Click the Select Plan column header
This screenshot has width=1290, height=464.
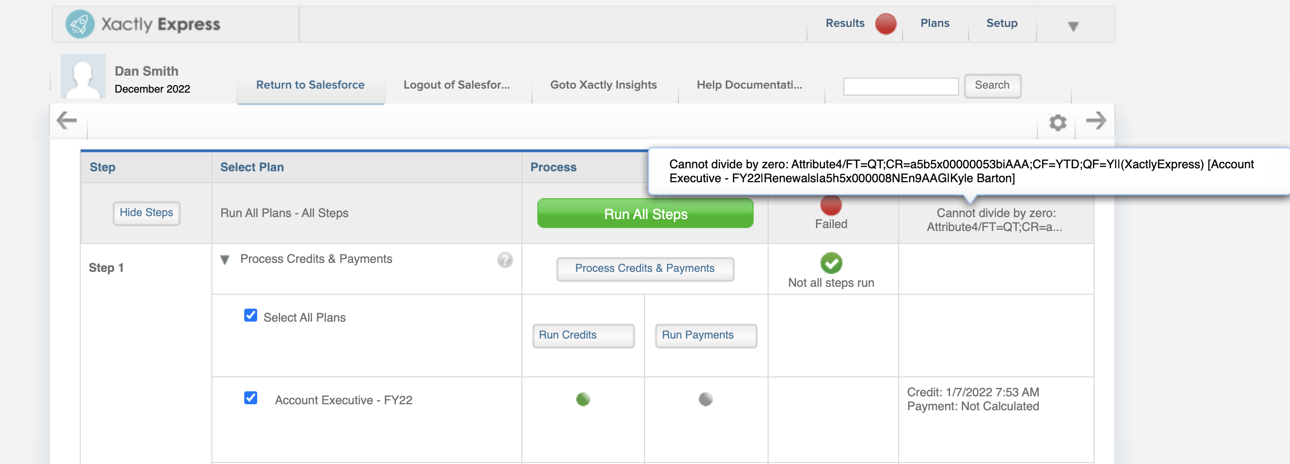click(252, 167)
